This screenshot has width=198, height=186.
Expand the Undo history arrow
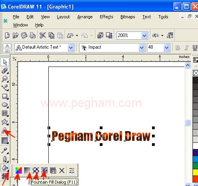pyautogui.click(x=77, y=35)
